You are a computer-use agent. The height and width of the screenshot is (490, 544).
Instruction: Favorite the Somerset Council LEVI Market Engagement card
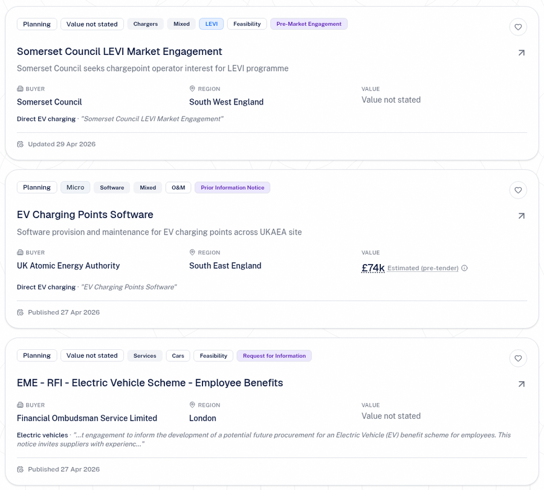point(518,27)
